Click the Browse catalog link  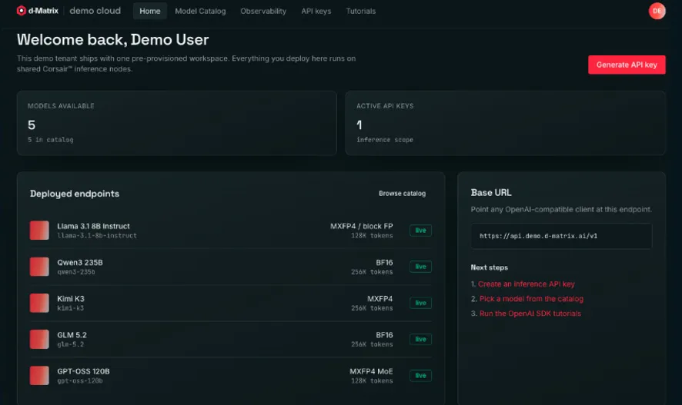[403, 194]
